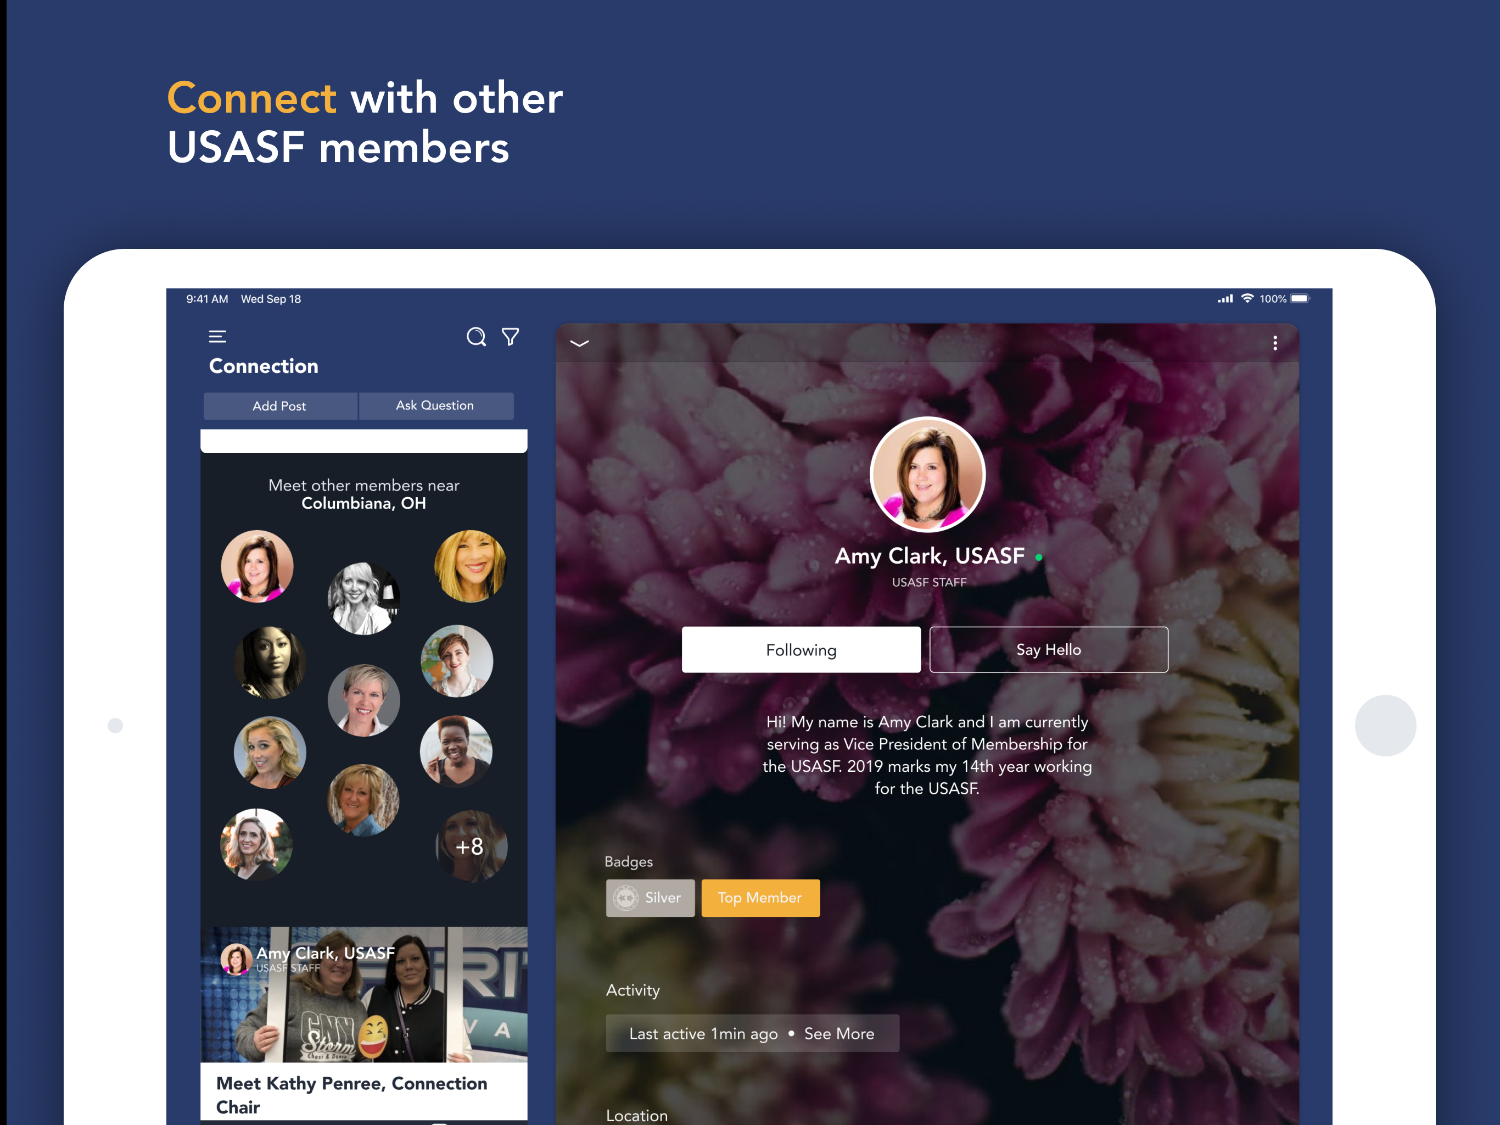
Task: Tap the Silver badge
Action: [x=650, y=898]
